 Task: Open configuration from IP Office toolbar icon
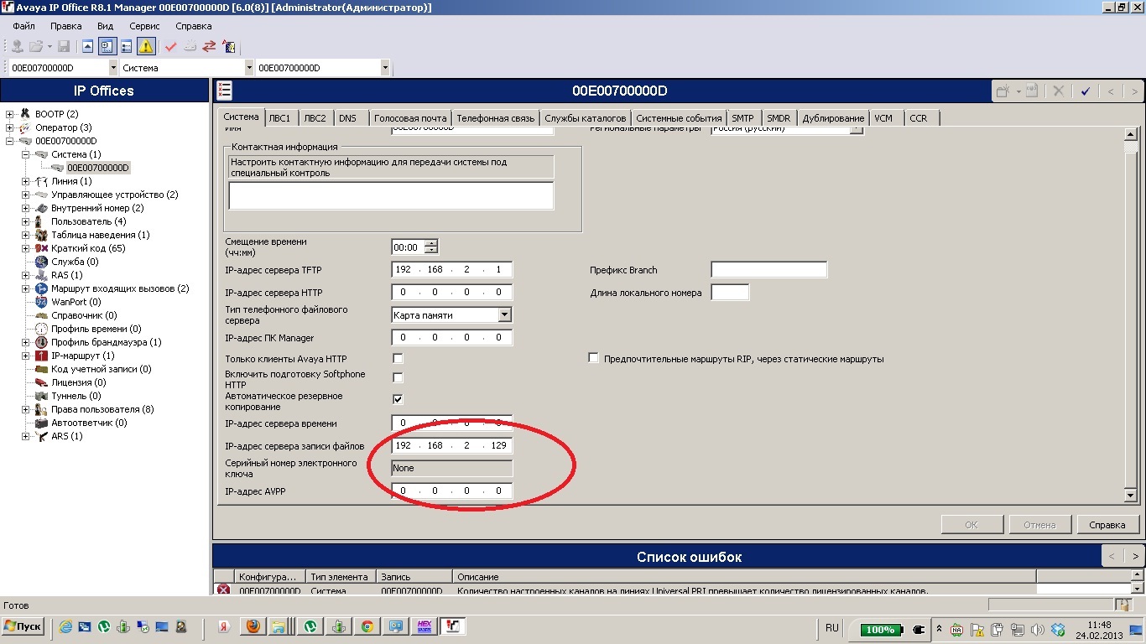click(17, 46)
